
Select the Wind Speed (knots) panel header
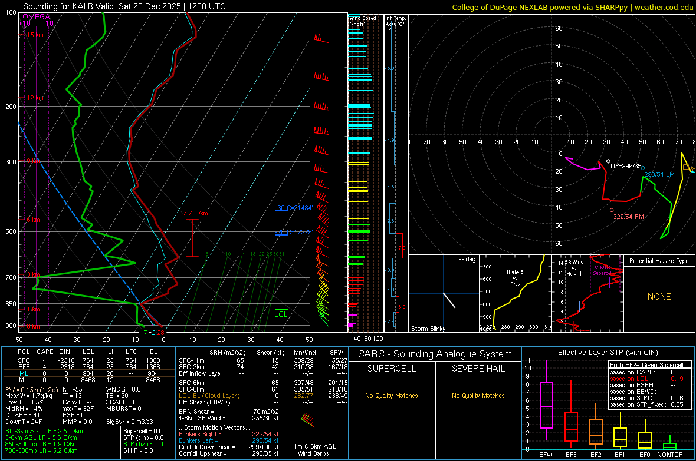[x=362, y=21]
